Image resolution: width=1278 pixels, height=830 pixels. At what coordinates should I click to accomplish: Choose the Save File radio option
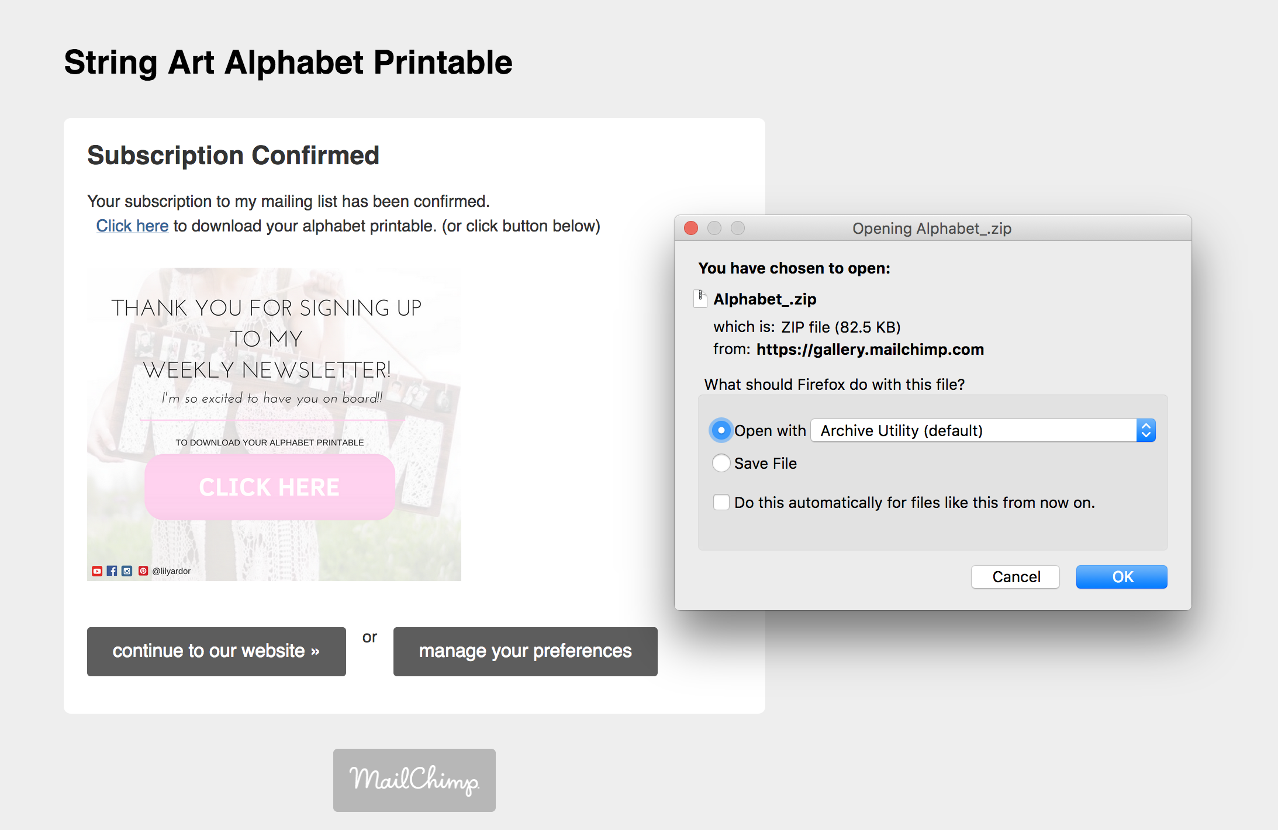coord(721,464)
